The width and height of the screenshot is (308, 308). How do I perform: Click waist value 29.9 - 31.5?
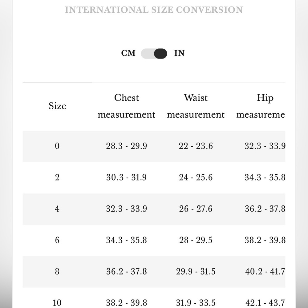(x=196, y=271)
